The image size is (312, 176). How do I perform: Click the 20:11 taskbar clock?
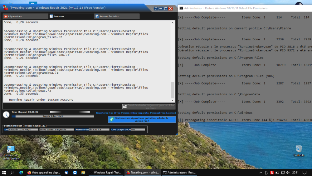coord(295,173)
